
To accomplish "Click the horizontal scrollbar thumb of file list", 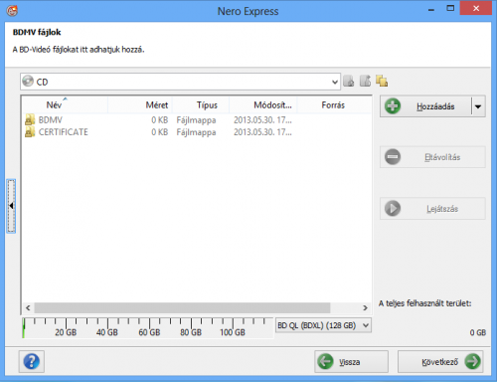I will (182, 307).
